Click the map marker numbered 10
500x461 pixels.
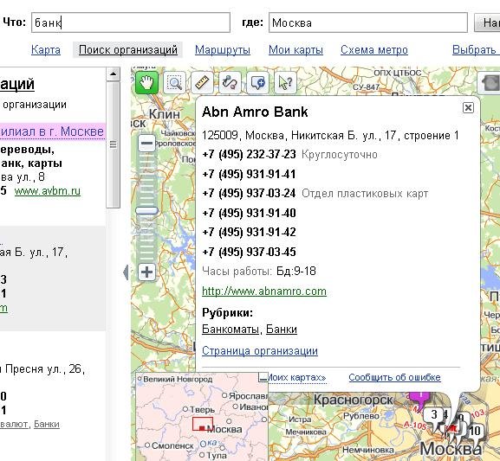(475, 432)
